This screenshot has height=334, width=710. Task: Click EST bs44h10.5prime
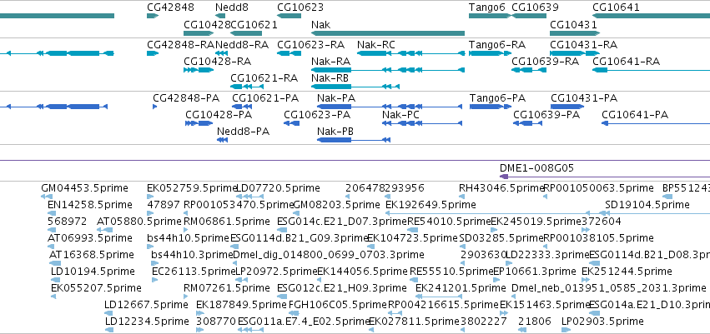click(x=150, y=247)
